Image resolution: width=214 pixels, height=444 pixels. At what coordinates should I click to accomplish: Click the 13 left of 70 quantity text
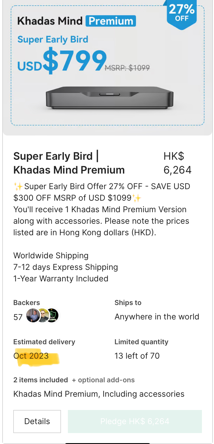tap(137, 356)
